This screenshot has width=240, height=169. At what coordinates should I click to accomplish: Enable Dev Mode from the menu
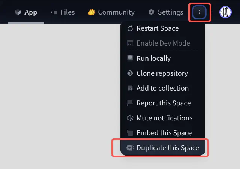[x=163, y=43]
